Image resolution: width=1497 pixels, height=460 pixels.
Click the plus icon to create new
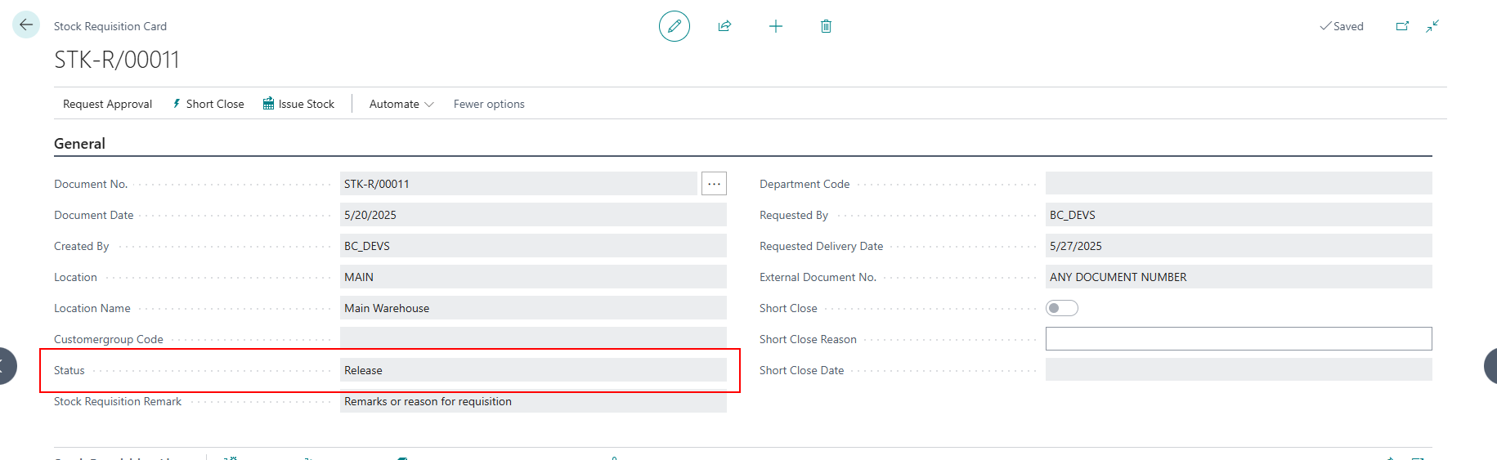(775, 26)
